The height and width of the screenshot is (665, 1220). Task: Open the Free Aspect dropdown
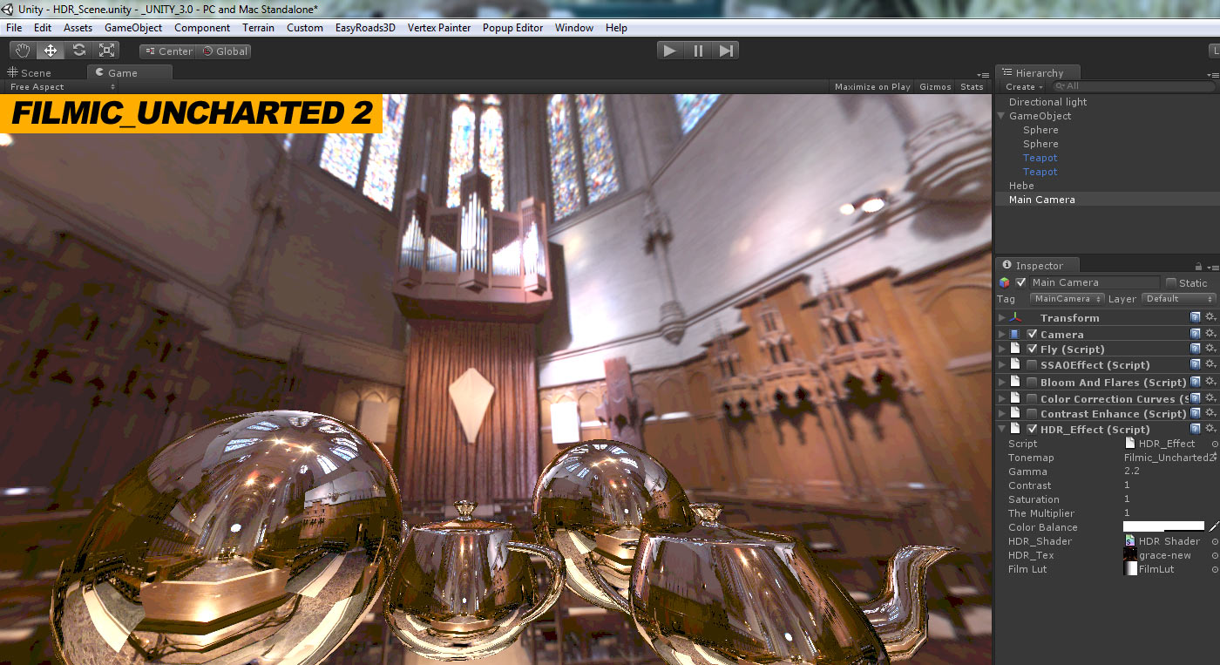pos(62,86)
